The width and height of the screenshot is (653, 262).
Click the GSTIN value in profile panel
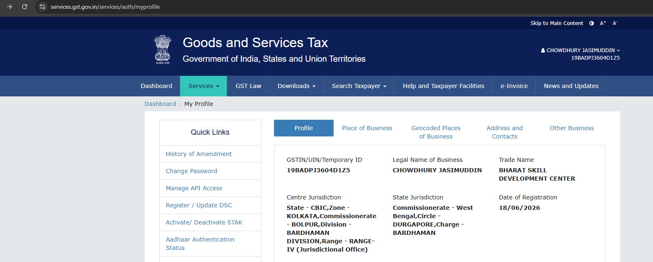[x=318, y=170]
